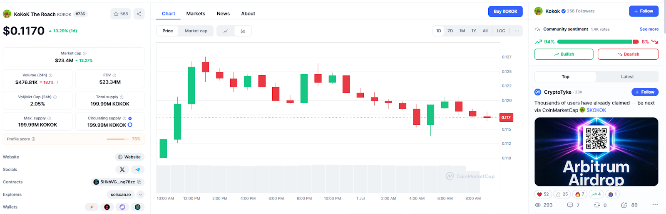The image size is (666, 214).
Task: Select the 1Y time range
Action: (474, 31)
